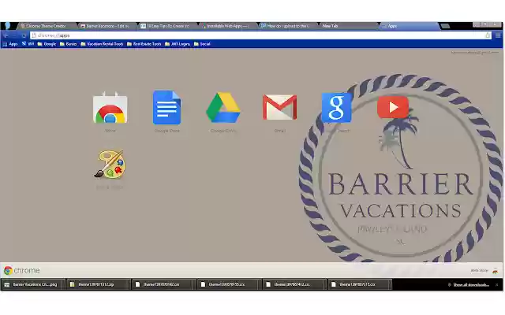
Task: Open the theme crx download next to the zip
Action: (x=163, y=284)
